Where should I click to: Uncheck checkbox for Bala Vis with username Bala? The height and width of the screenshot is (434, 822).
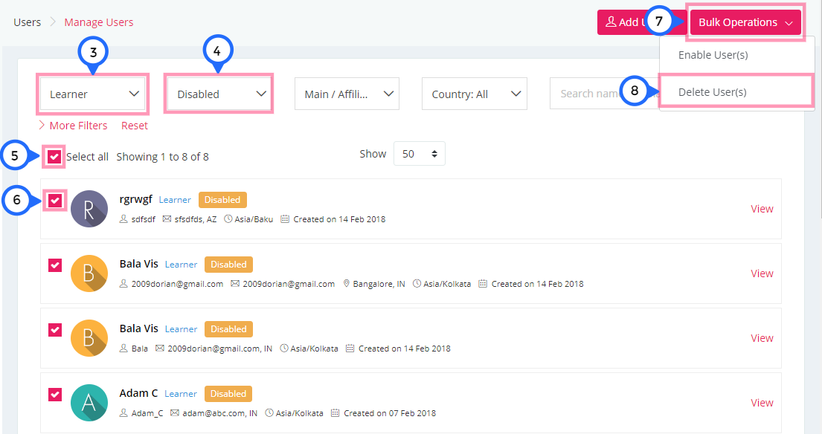[x=55, y=330]
